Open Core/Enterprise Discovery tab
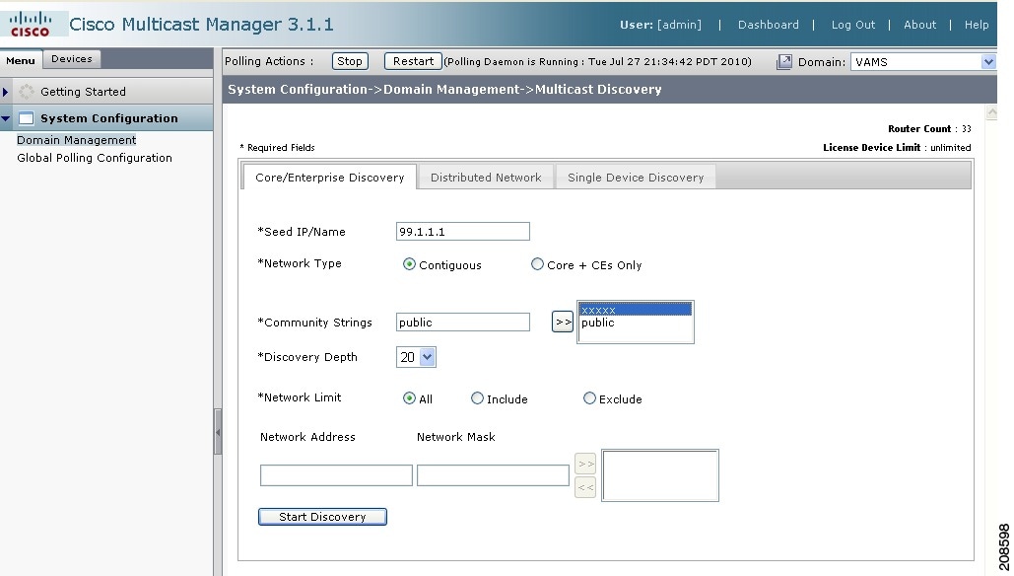 point(330,178)
